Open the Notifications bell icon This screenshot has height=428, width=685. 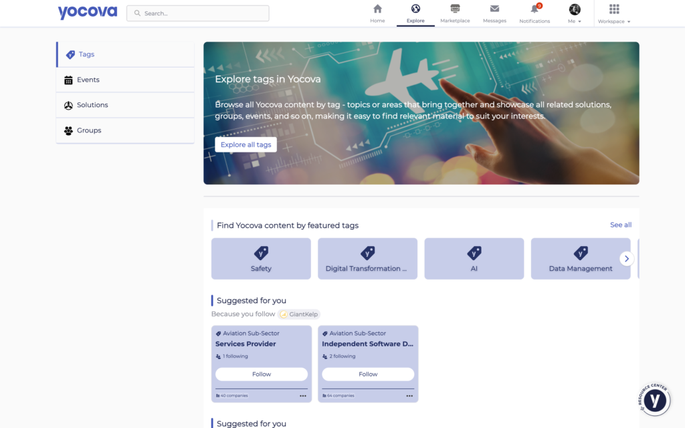coord(534,9)
